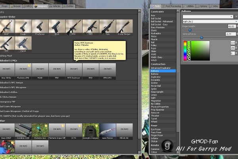Expand the HL2 Beta Sweps category
The width and height of the screenshot is (238, 159).
coord(69,97)
